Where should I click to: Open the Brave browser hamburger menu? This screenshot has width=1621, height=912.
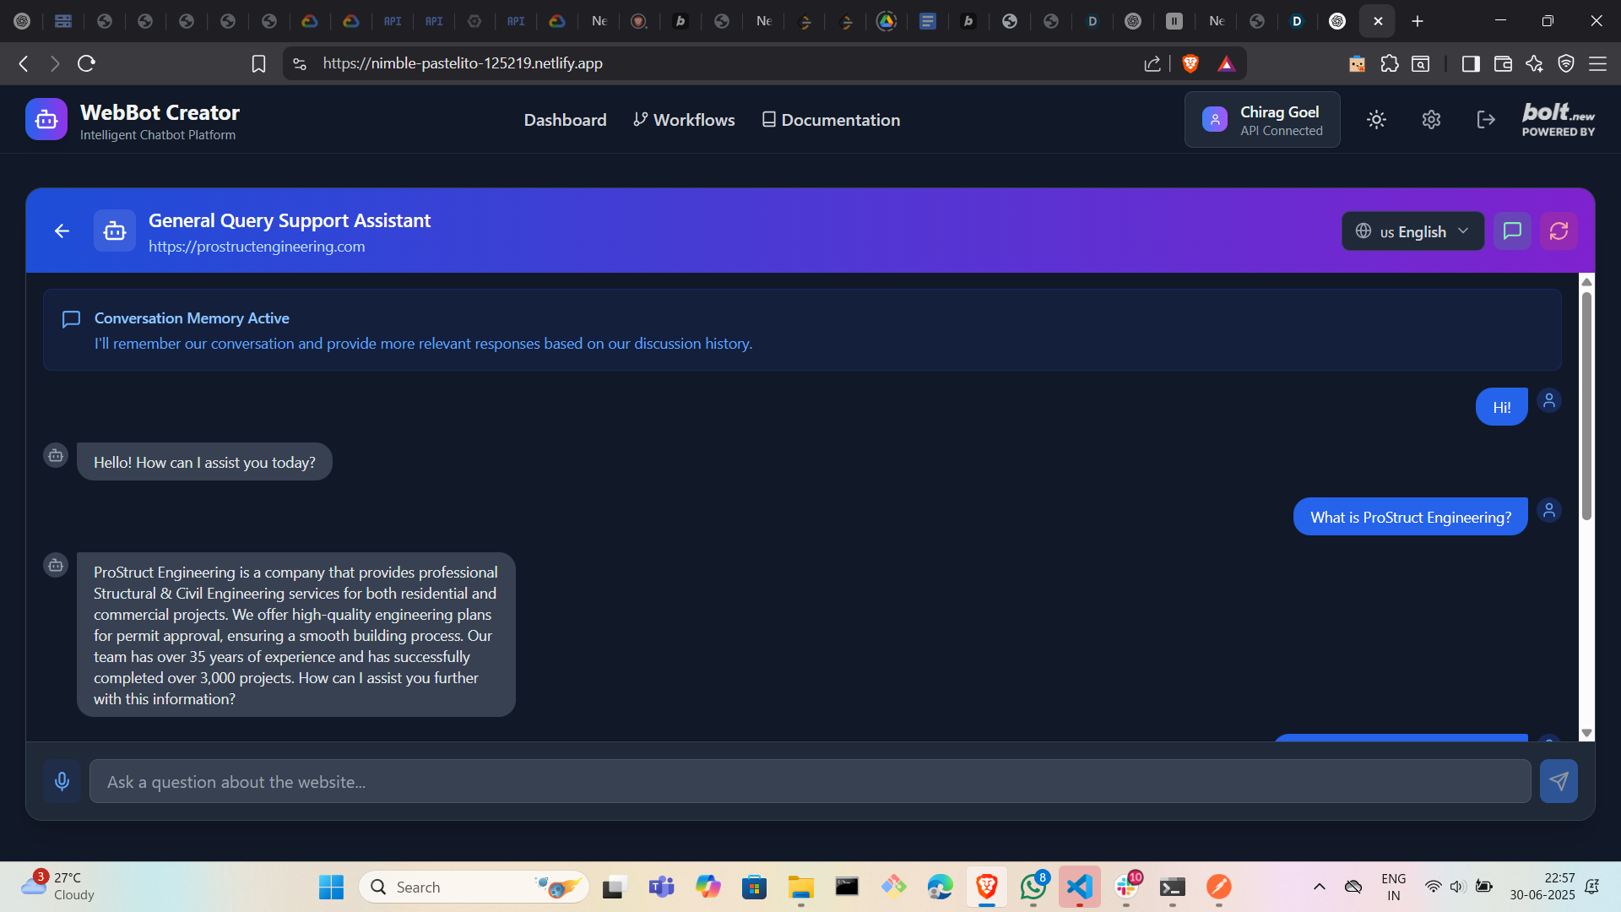[x=1597, y=63]
